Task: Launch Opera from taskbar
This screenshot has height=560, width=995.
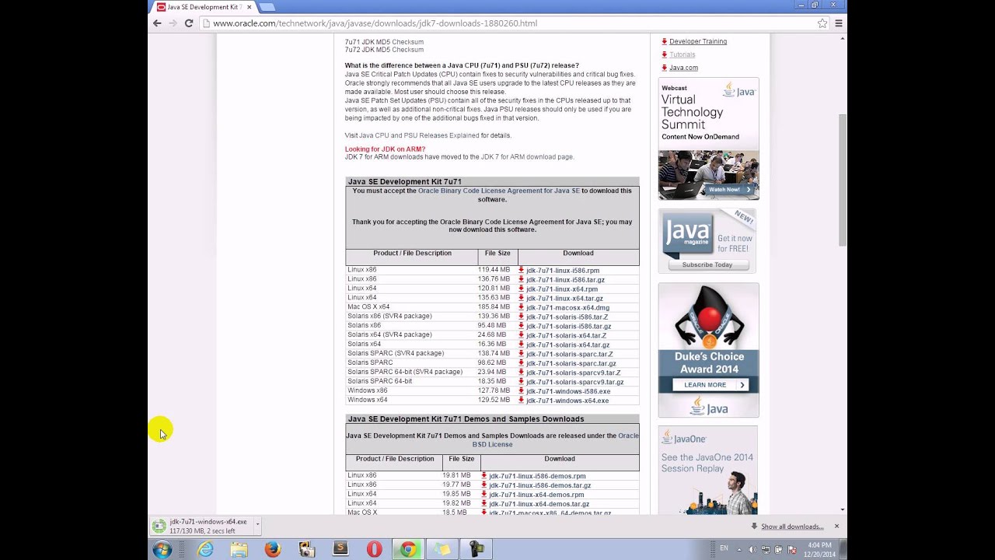Action: click(x=375, y=550)
